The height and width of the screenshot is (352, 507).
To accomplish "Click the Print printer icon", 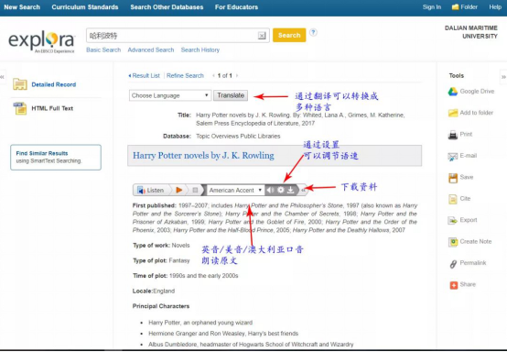I will tap(453, 135).
